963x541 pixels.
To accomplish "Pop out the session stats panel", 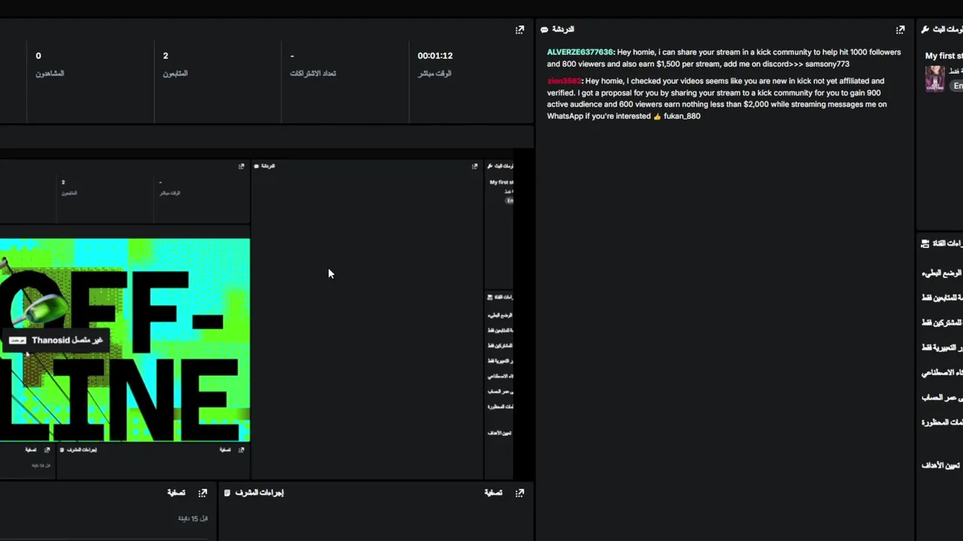I will (x=519, y=30).
